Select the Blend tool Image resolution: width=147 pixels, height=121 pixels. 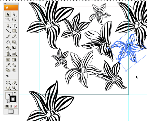pos(14,65)
